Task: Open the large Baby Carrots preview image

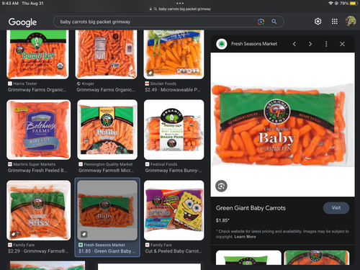Action: 282,125
